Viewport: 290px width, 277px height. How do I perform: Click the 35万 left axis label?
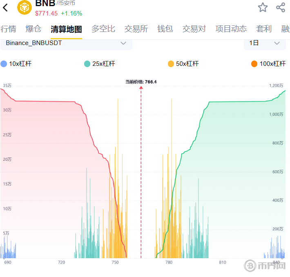[7, 86]
